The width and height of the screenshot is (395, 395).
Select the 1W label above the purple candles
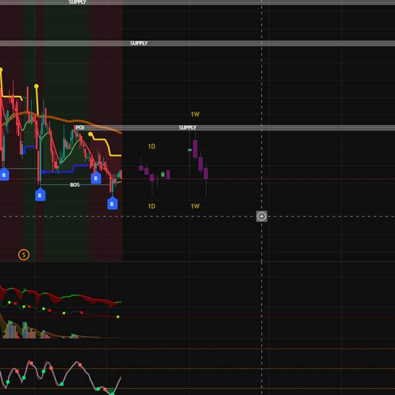[x=195, y=115]
